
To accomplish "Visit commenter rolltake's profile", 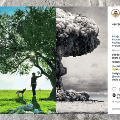I will [x=116, y=62].
